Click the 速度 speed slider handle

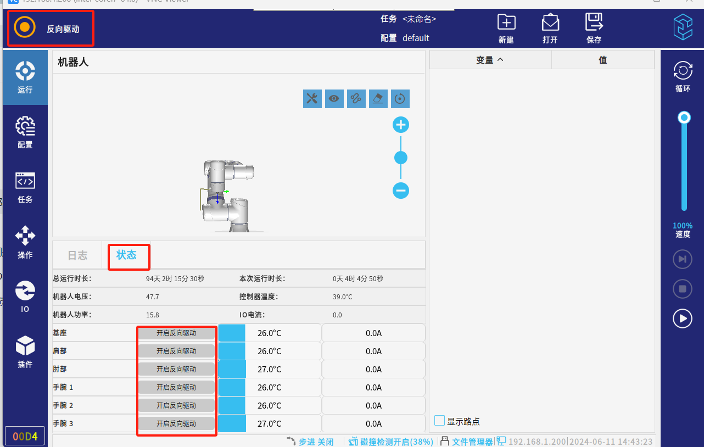pos(684,118)
